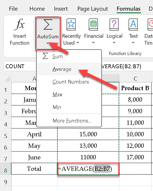Open the Date & Time functions clock icon
The height and width of the screenshot is (191, 153).
pyautogui.click(x=150, y=24)
